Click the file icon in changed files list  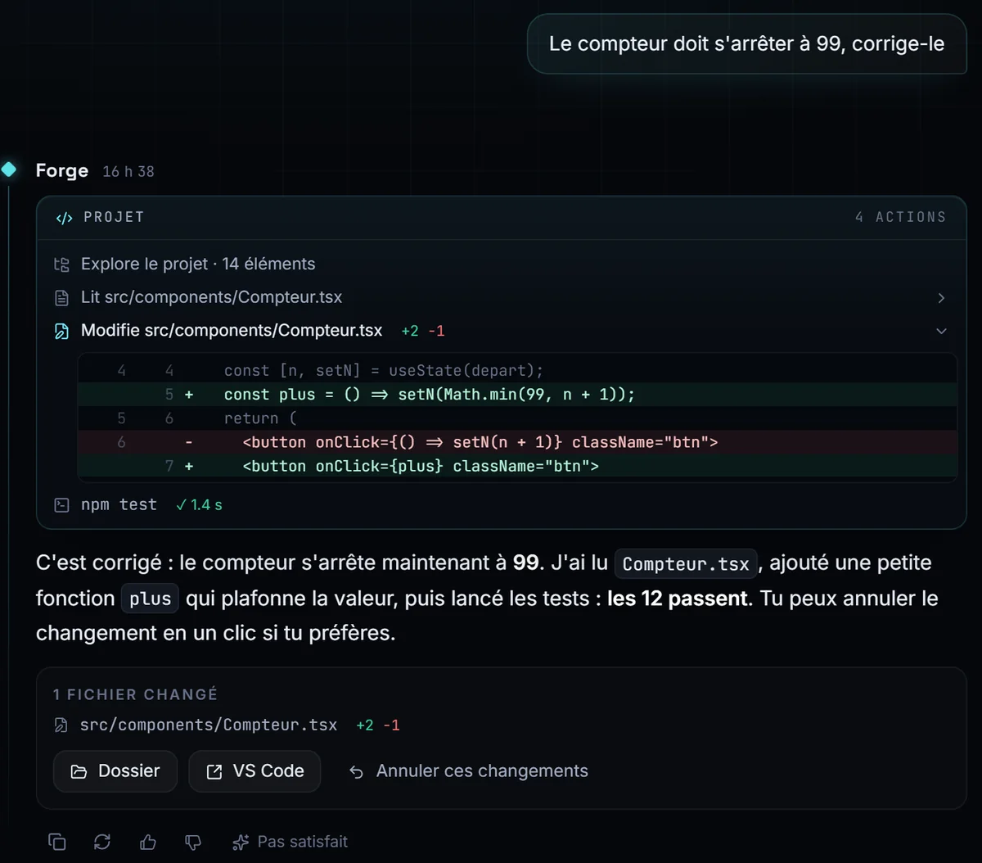click(61, 725)
